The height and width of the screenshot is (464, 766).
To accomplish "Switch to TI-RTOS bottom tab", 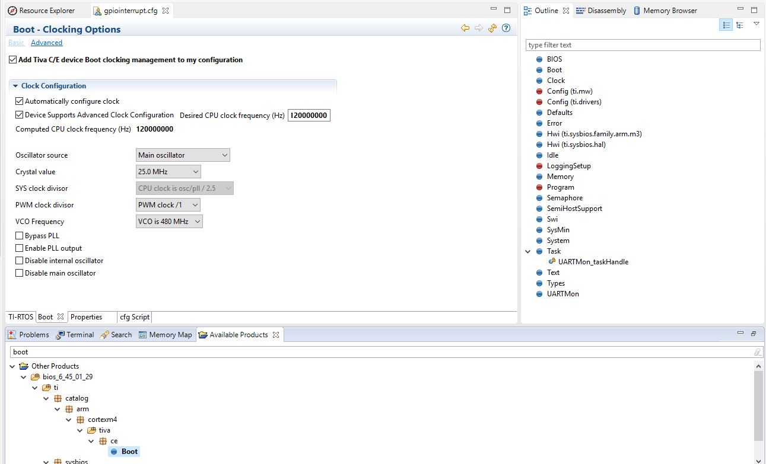I will point(21,317).
